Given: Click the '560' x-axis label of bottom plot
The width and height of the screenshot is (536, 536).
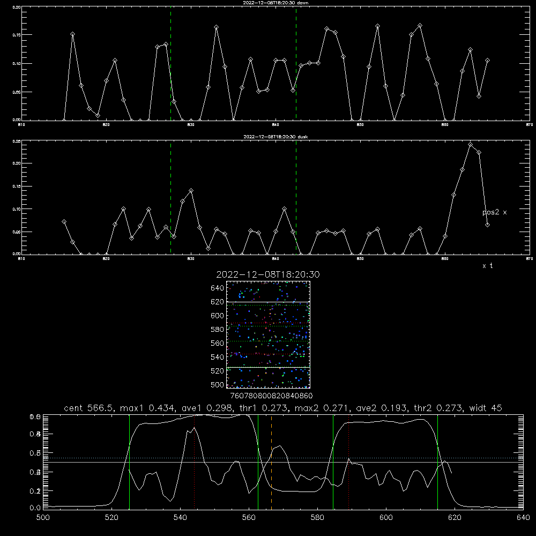Looking at the screenshot, I should pyautogui.click(x=249, y=518).
